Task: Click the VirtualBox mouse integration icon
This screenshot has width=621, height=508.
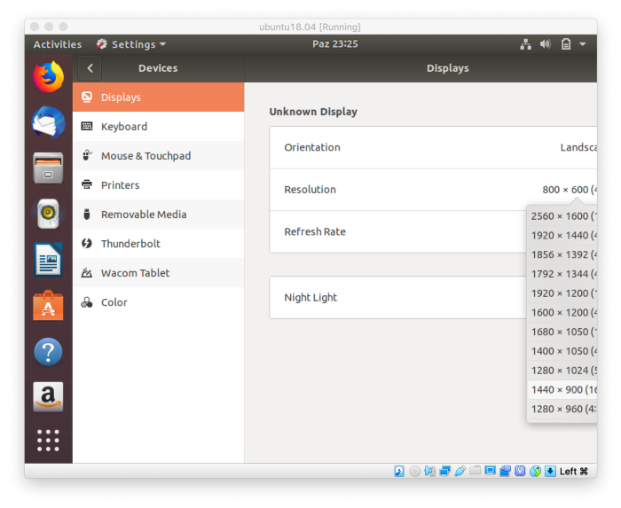Action: pyautogui.click(x=535, y=471)
